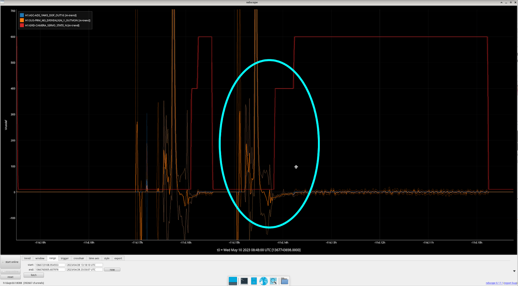518x286 pixels.
Task: Click the start GPS time input field
Action: 50,265
